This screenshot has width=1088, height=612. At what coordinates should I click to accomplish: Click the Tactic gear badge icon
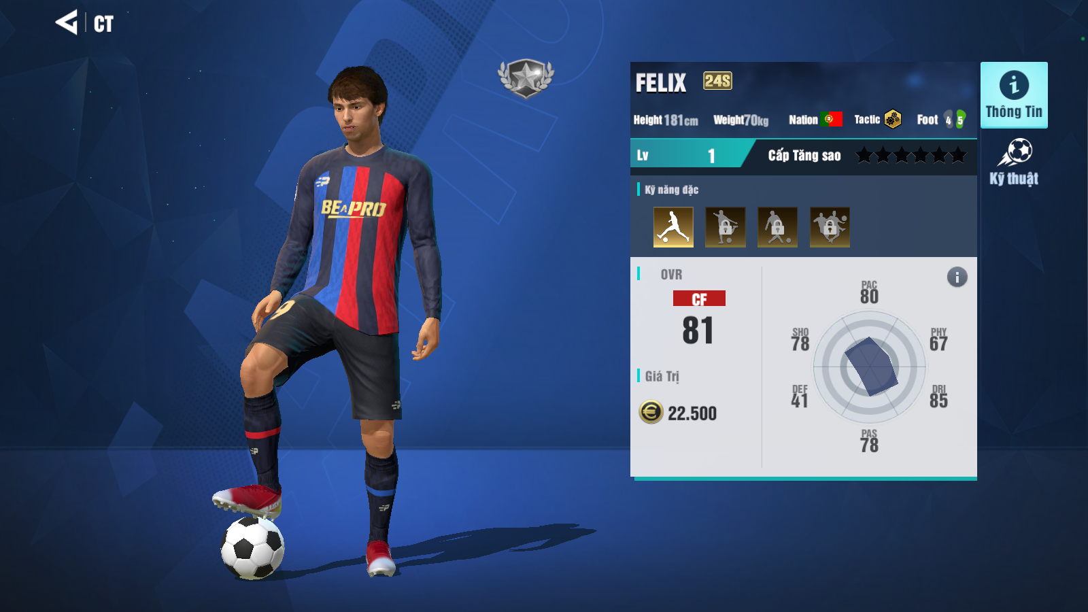[x=893, y=120]
